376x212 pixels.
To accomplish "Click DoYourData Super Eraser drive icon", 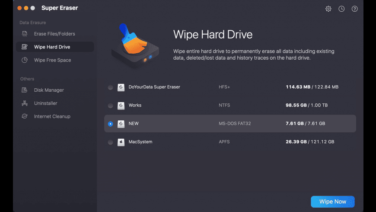I will (121, 87).
